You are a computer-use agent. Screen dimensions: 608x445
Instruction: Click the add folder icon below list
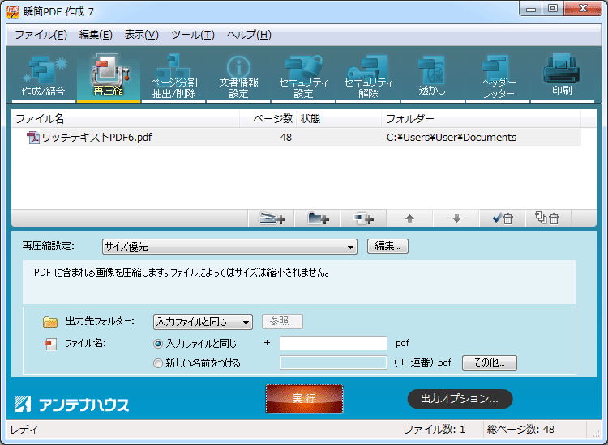[319, 218]
